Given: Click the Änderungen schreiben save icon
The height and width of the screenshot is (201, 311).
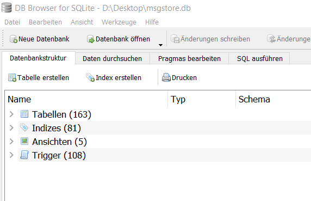Looking at the screenshot, I should point(175,39).
